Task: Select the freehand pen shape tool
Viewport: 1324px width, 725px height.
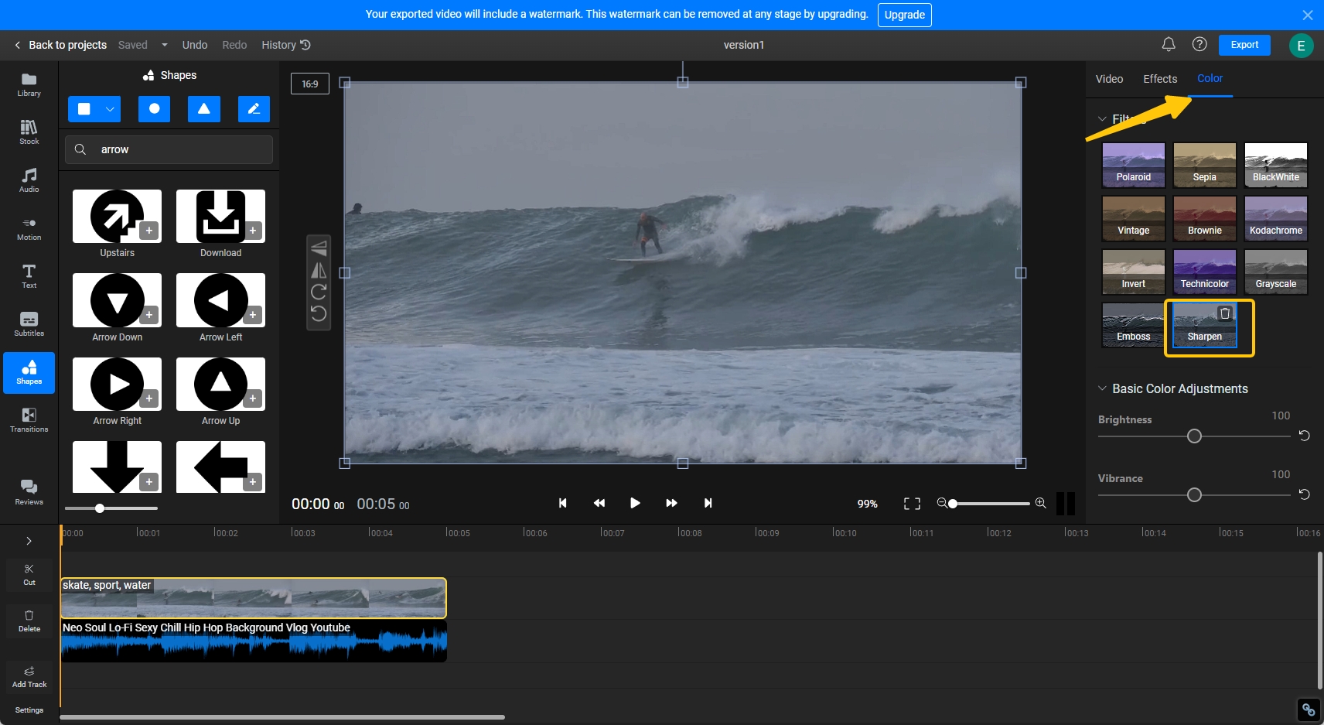Action: 254,109
